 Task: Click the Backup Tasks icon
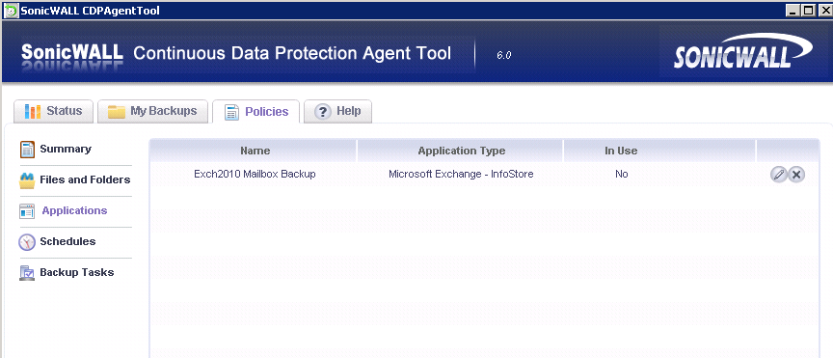click(27, 273)
